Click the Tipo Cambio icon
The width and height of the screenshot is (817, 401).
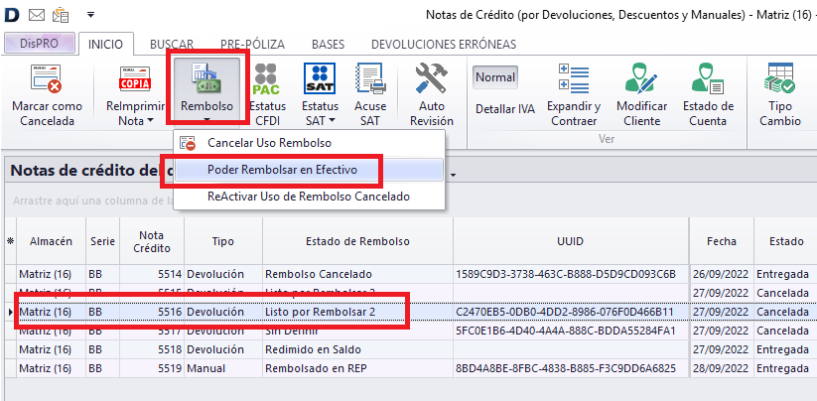[780, 78]
